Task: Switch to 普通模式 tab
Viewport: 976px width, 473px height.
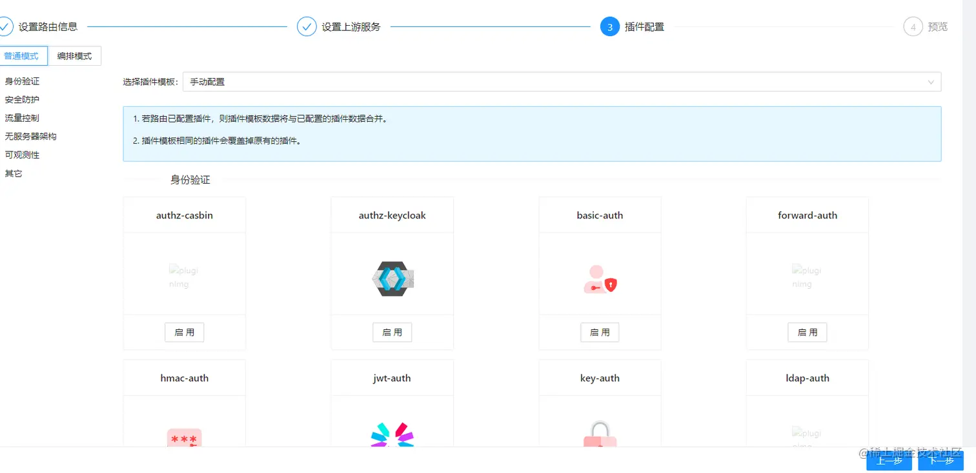Action: [x=21, y=56]
